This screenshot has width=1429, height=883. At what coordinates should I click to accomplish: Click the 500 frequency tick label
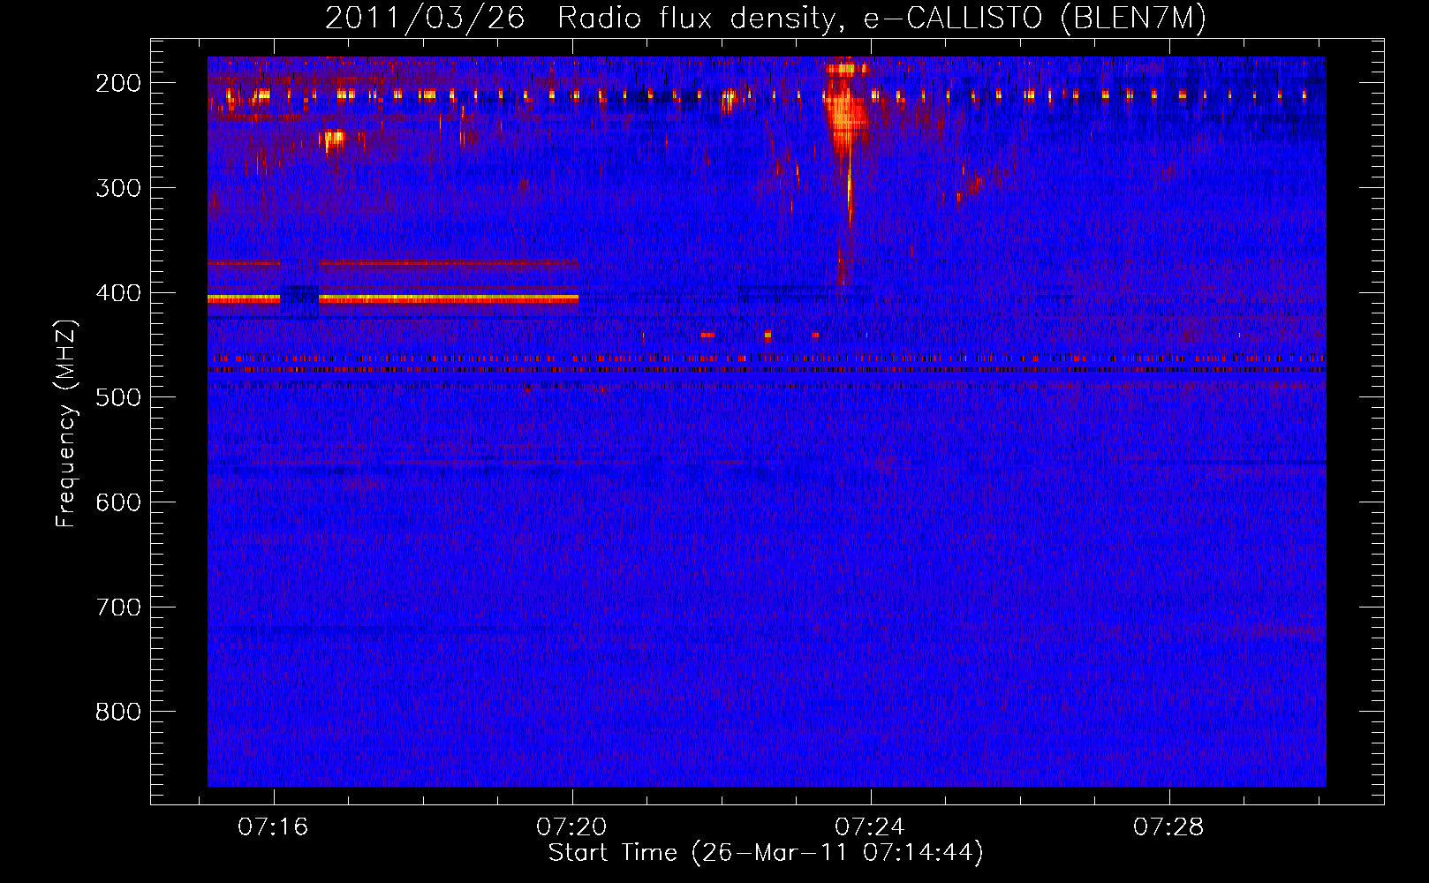pos(118,397)
